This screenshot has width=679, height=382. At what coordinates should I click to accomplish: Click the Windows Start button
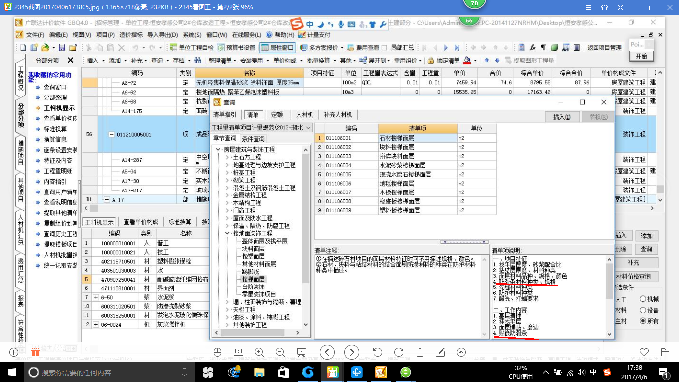11,372
